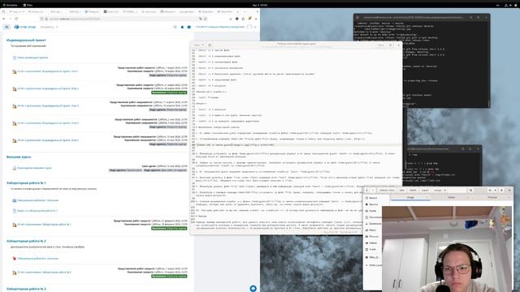Click the user avatar in the Moodle header
The height and width of the screenshot is (292, 520).
click(x=249, y=27)
